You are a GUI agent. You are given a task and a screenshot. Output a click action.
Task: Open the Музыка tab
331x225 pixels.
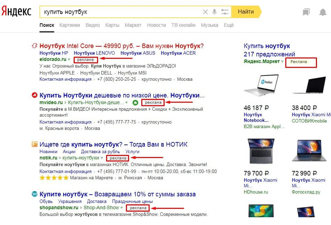210,25
